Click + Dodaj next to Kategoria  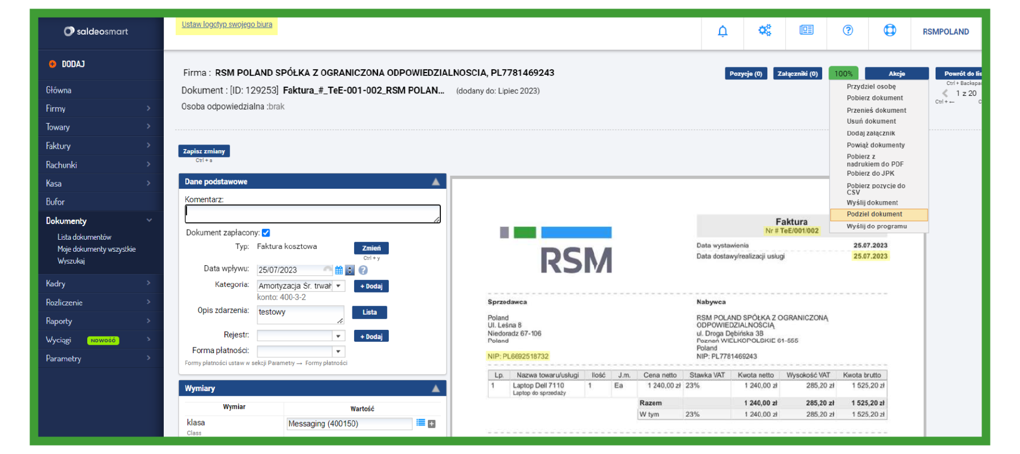371,286
